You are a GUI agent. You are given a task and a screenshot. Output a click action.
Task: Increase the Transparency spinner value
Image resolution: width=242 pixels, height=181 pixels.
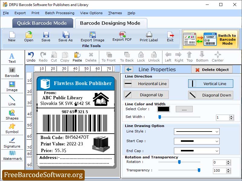(228, 169)
